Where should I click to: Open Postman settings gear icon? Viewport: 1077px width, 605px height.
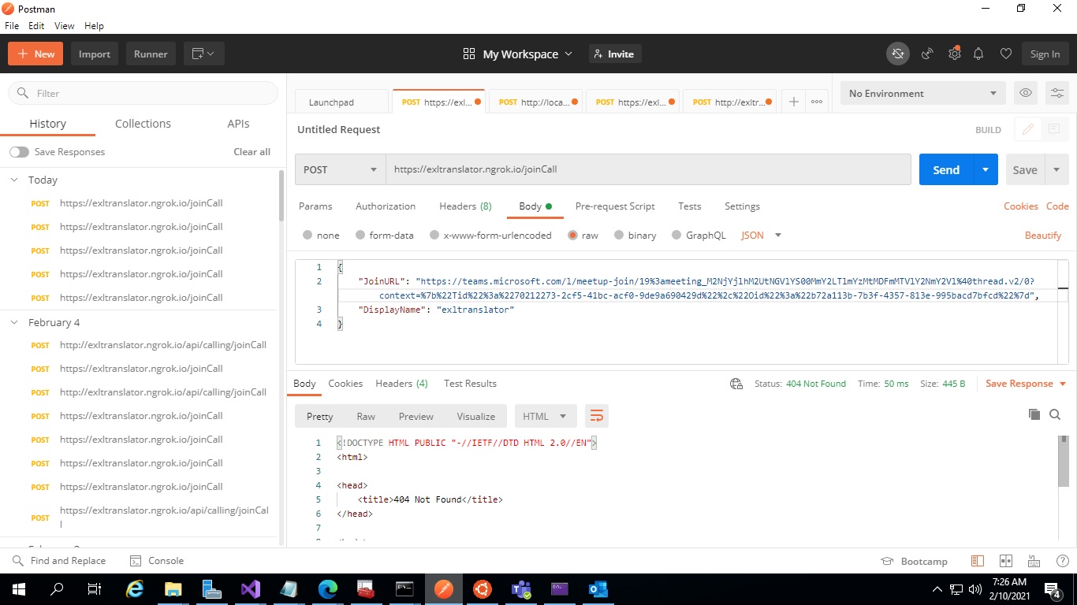point(954,54)
